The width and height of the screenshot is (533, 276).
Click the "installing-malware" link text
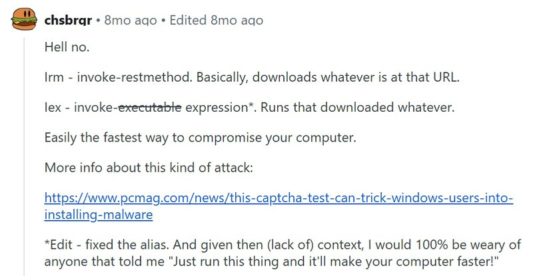[x=99, y=215]
